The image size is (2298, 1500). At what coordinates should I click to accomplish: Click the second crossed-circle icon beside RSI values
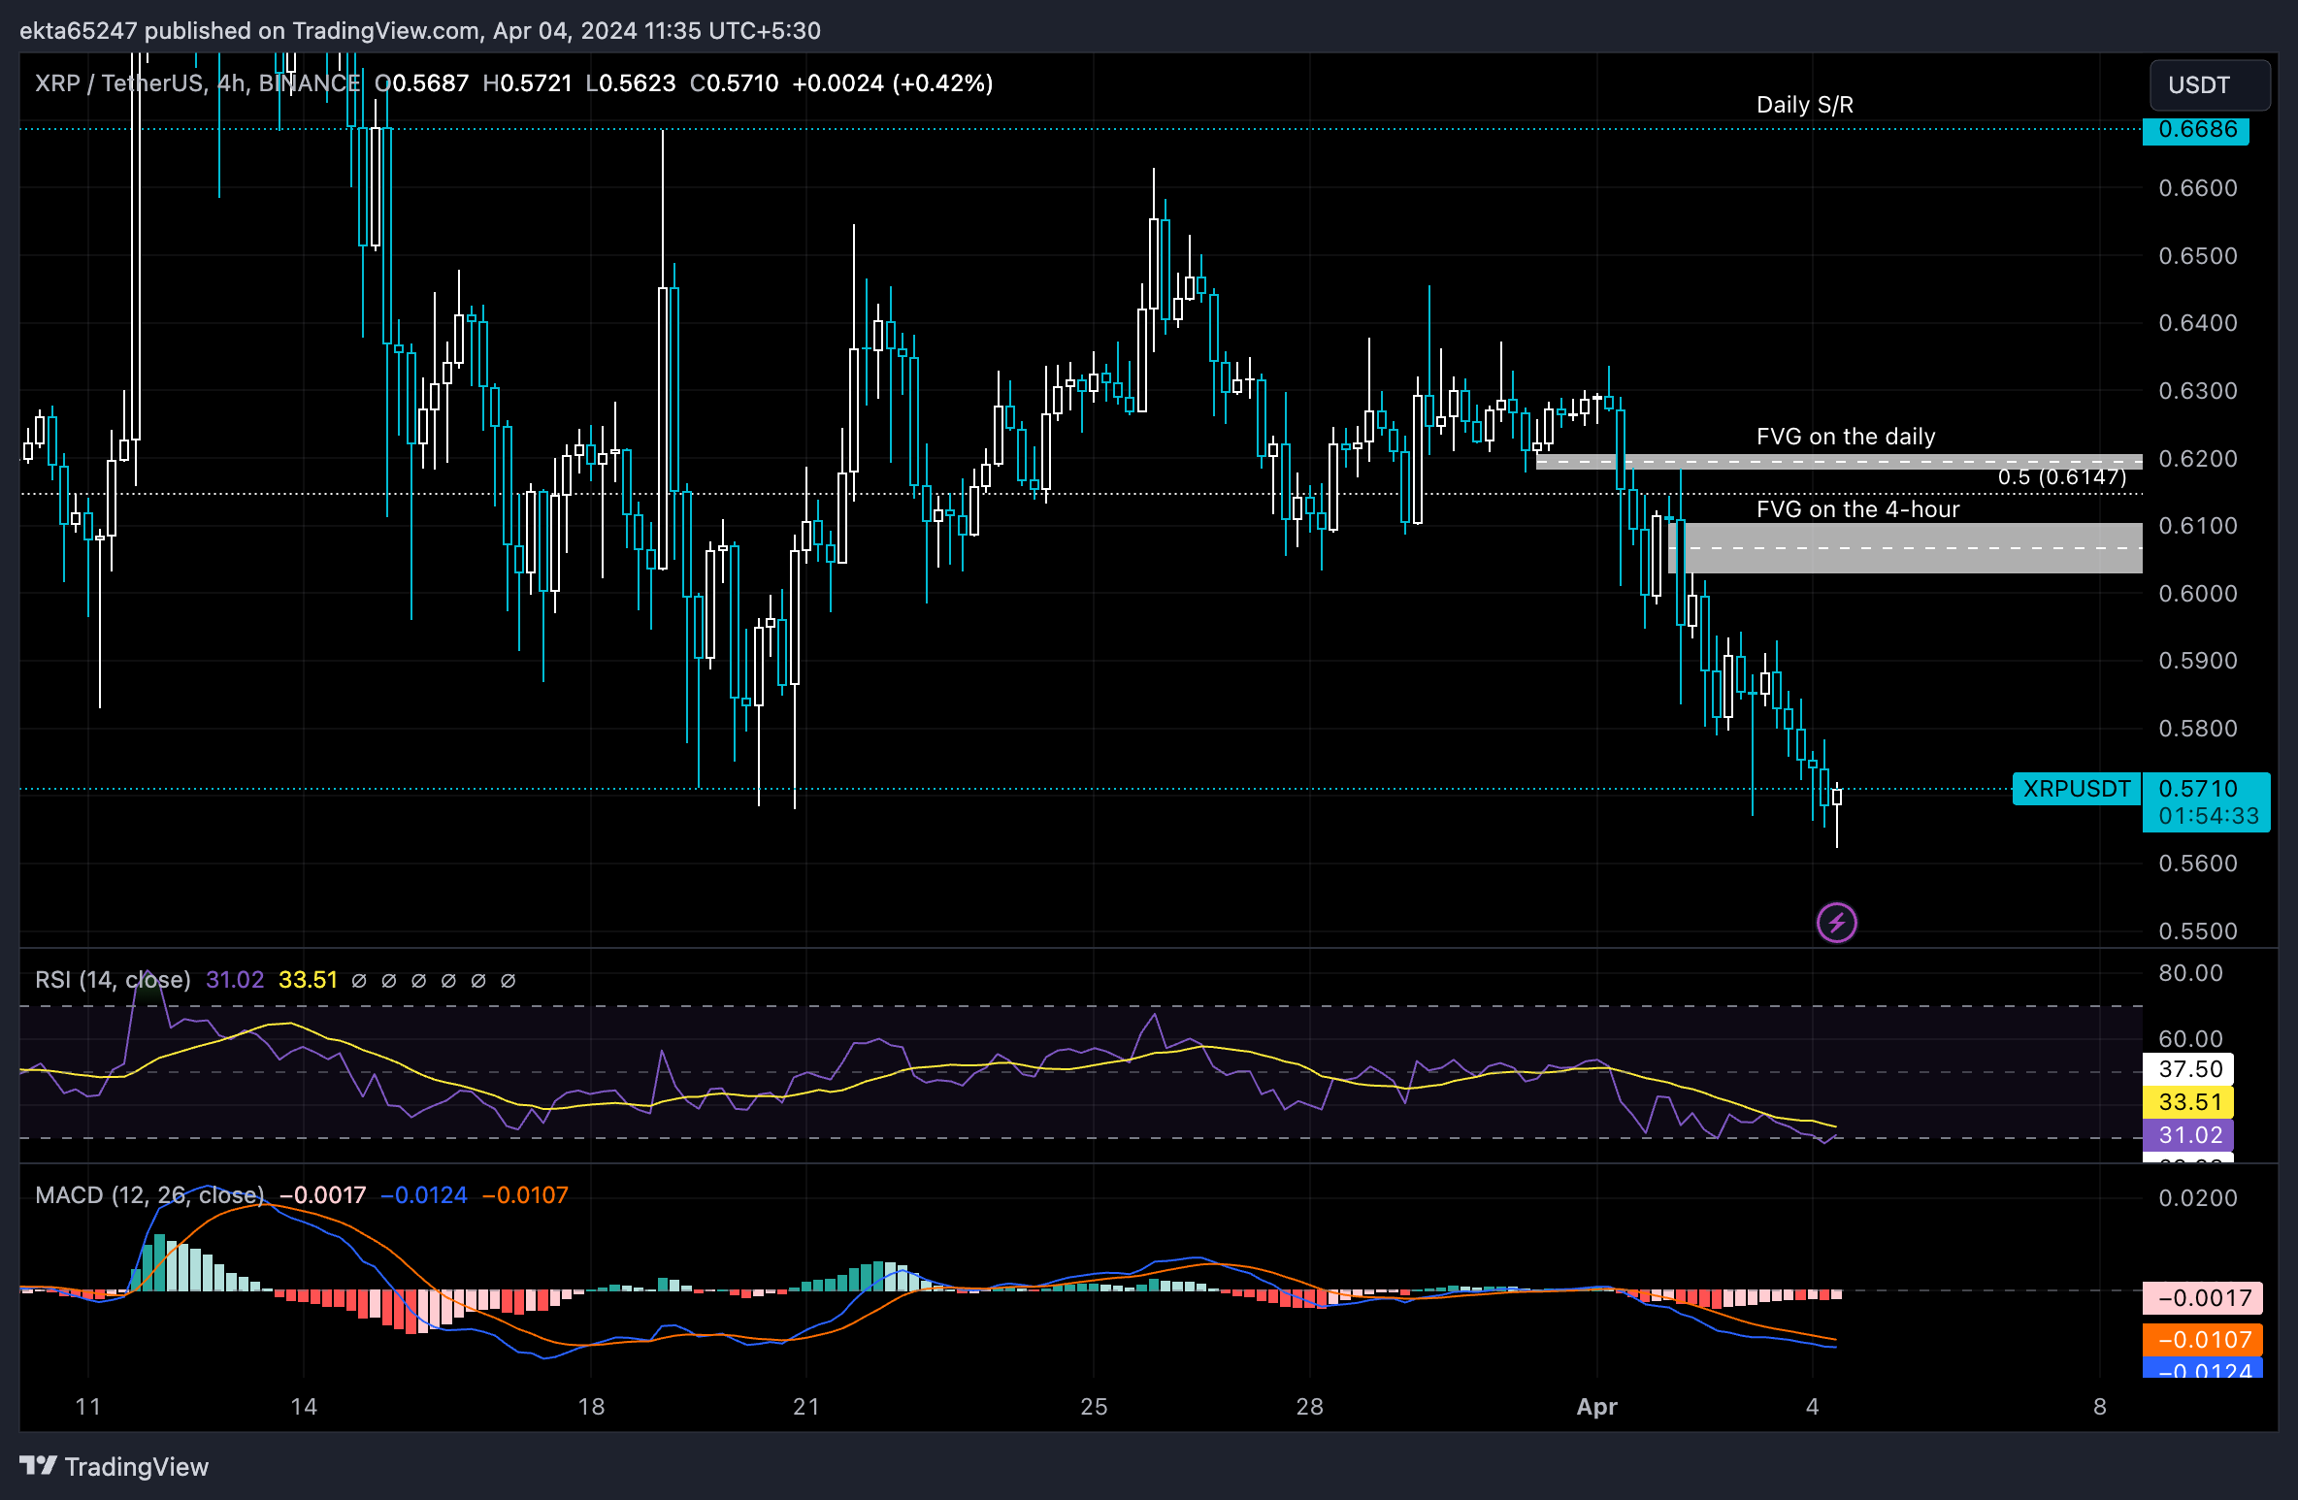(x=389, y=980)
